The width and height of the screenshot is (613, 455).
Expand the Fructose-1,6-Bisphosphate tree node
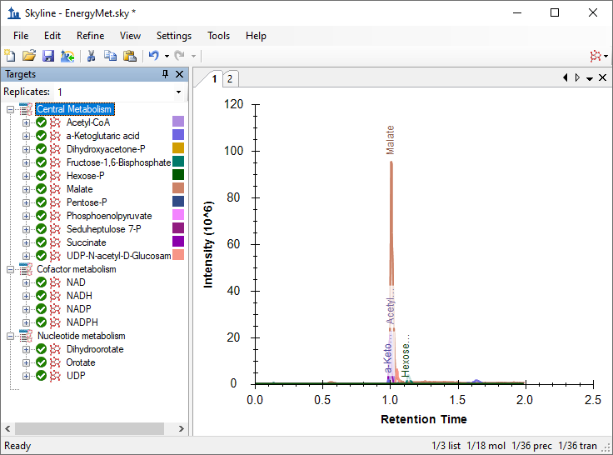(x=26, y=162)
